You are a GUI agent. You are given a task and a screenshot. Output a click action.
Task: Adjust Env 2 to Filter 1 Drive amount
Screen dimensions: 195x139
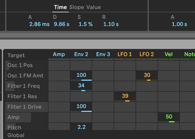click(x=81, y=106)
